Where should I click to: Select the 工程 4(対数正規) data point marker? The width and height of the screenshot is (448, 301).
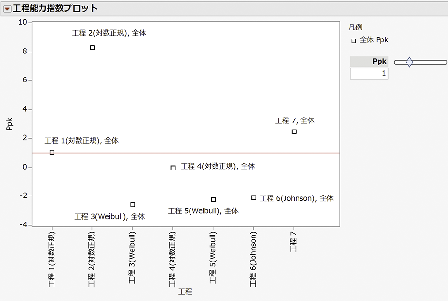click(x=173, y=168)
